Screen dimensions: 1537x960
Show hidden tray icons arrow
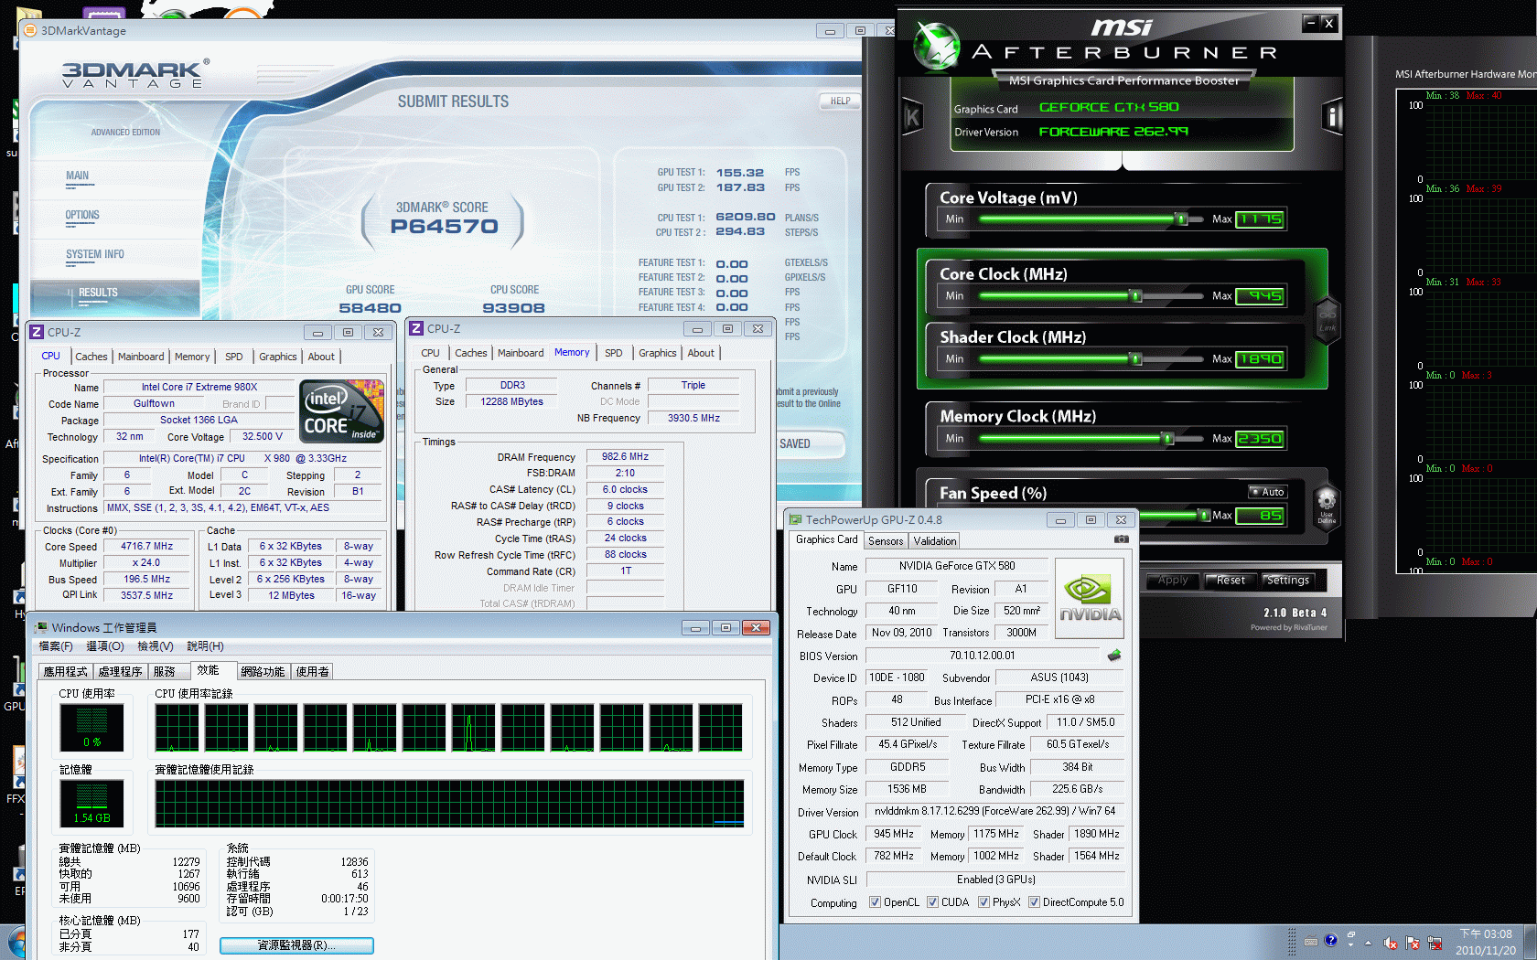[x=1368, y=943]
